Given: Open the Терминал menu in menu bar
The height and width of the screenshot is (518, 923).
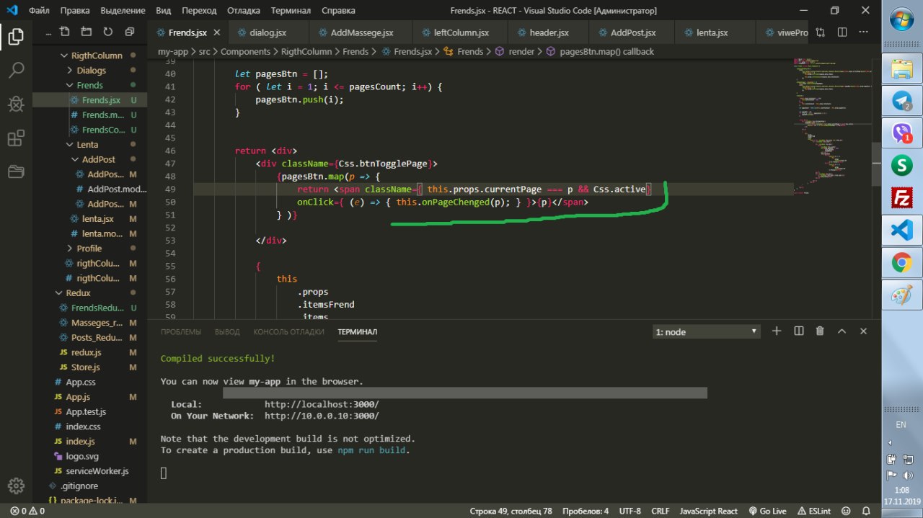Looking at the screenshot, I should (291, 11).
